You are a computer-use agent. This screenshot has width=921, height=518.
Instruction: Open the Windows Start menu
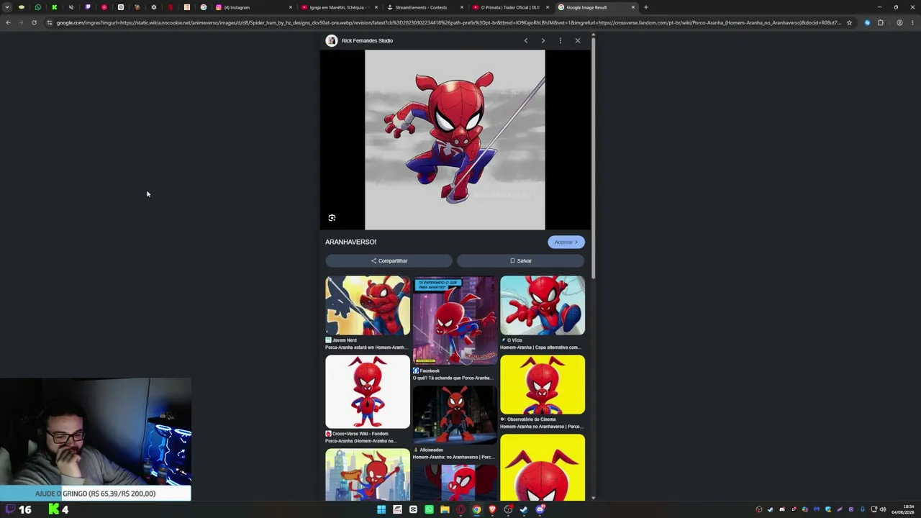click(381, 509)
